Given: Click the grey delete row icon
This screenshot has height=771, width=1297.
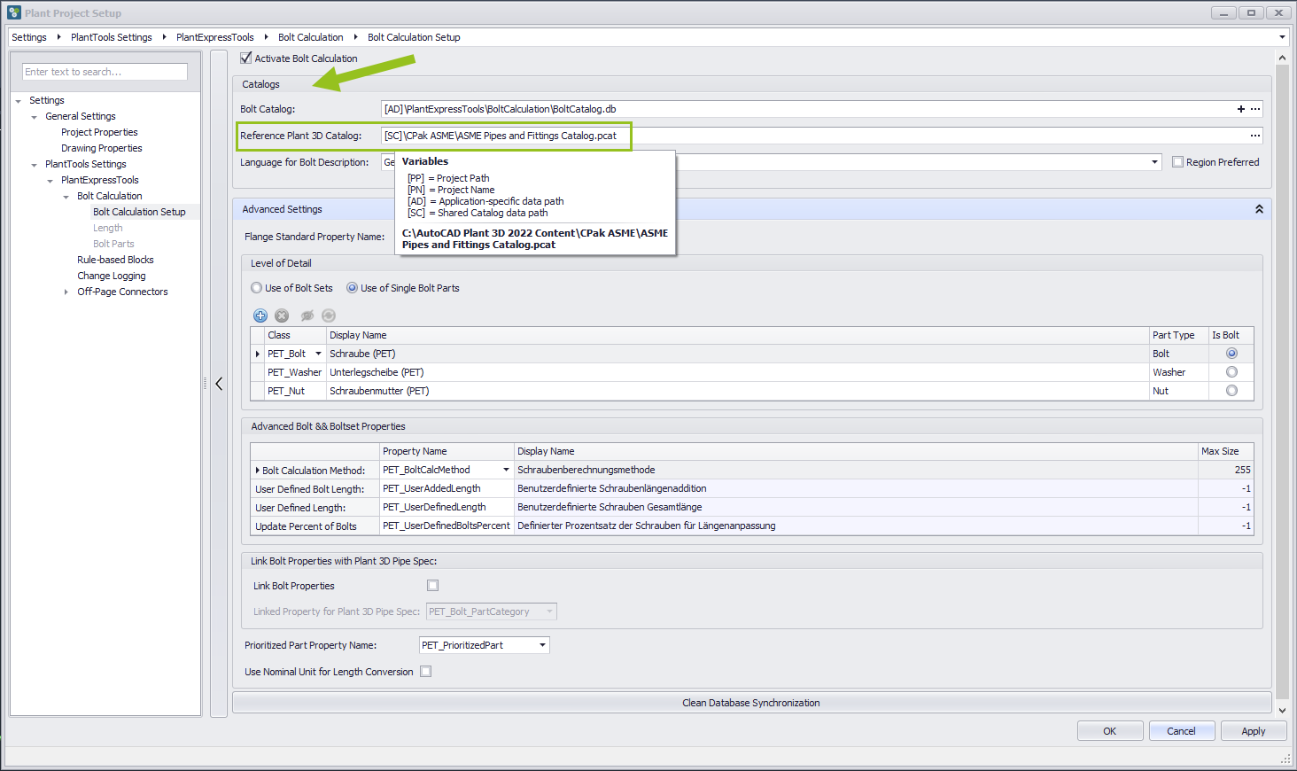Looking at the screenshot, I should (282, 315).
